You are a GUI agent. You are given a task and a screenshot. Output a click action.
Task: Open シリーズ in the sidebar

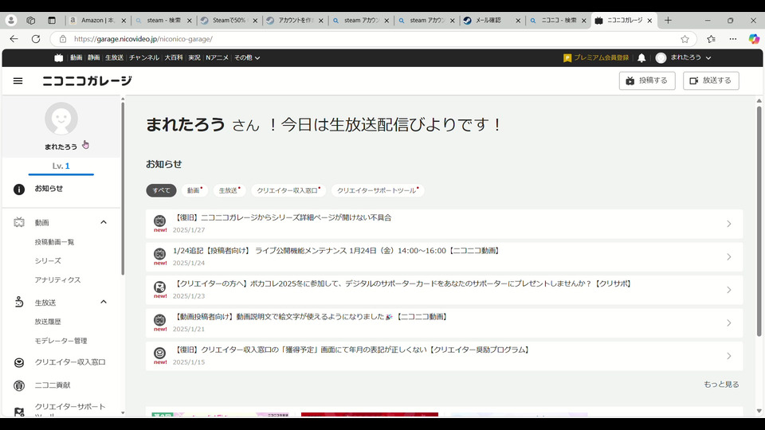48,261
